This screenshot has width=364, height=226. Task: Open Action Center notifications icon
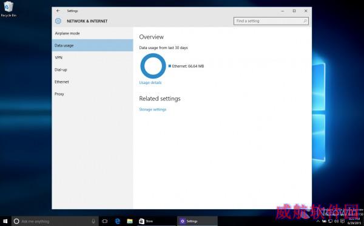point(342,221)
